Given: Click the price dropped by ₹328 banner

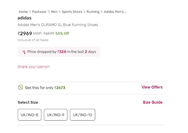Looking at the screenshot, I should click(x=59, y=52).
